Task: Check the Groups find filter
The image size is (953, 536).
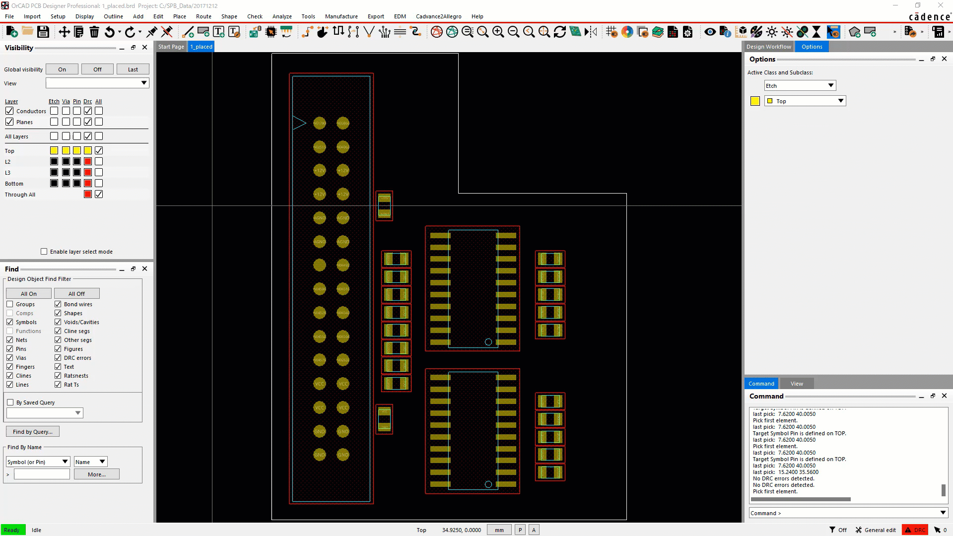Action: pos(10,304)
